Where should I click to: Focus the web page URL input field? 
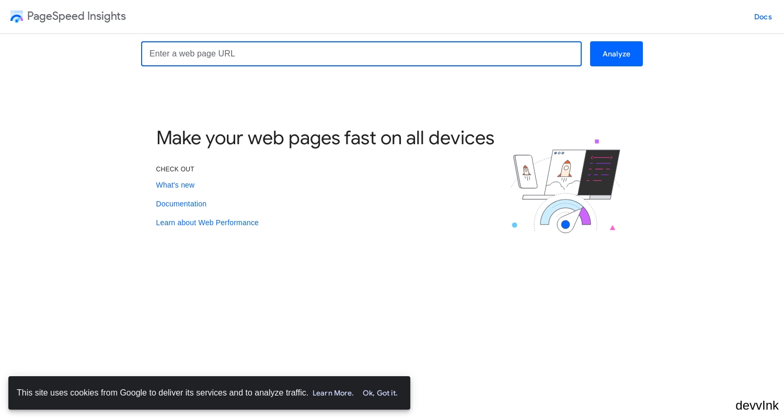[361, 54]
